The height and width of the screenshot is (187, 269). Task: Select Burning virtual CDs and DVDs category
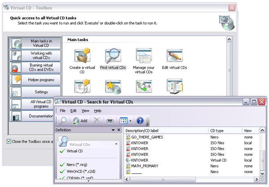tap(35, 67)
